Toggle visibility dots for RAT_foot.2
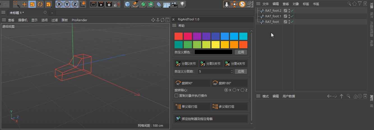This screenshot has width=374, height=130. click(289, 11)
